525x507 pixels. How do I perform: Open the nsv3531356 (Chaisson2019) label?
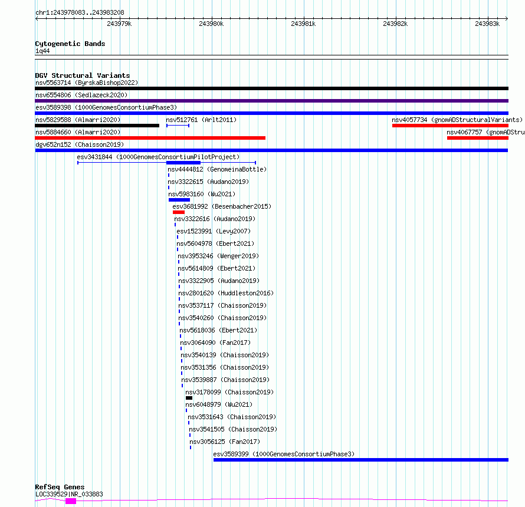(225, 367)
